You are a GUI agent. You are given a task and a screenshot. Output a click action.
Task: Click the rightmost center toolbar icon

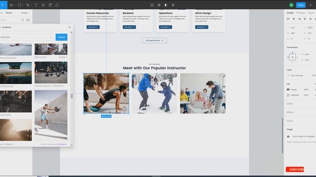pos(173,5)
